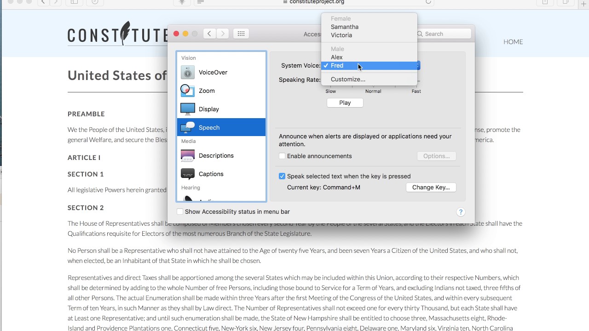Choose Samantha voice from the menu
The width and height of the screenshot is (589, 331).
(x=369, y=27)
